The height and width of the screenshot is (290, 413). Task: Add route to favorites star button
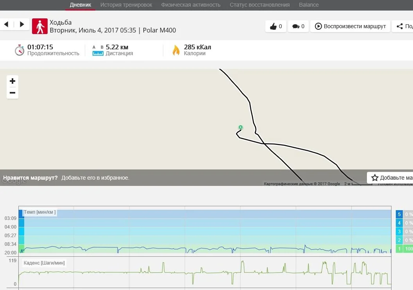[390, 178]
